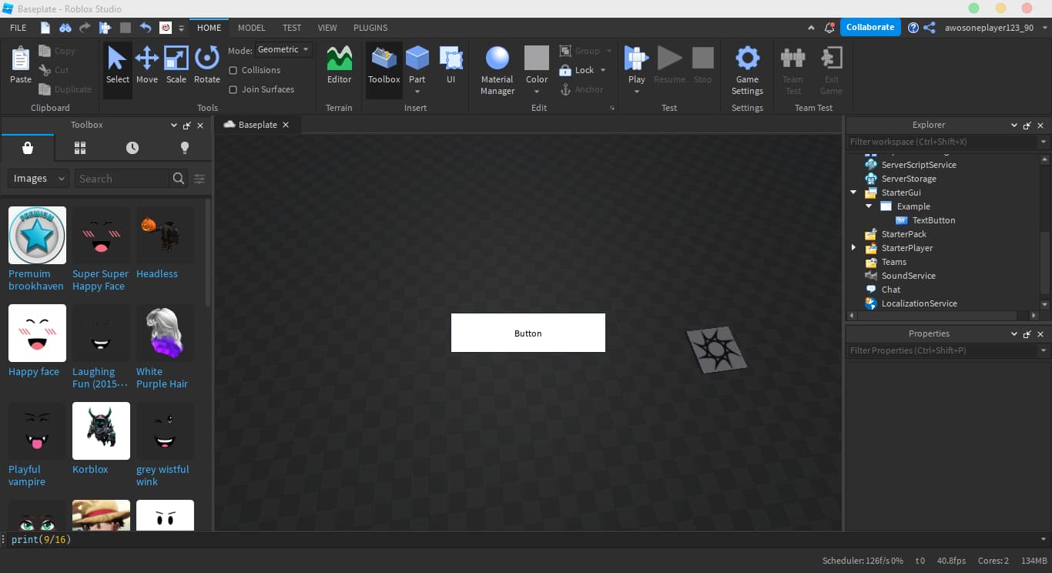Image resolution: width=1052 pixels, height=573 pixels.
Task: Open the Lock dropdown arrow
Action: coord(603,70)
